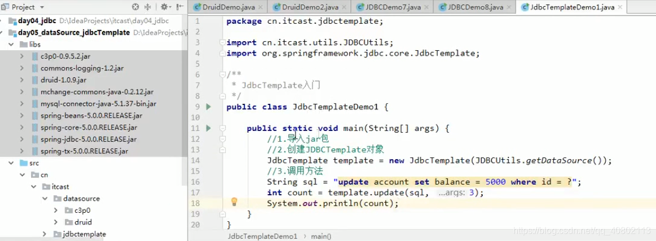Fold the main method at line 11

click(223, 129)
